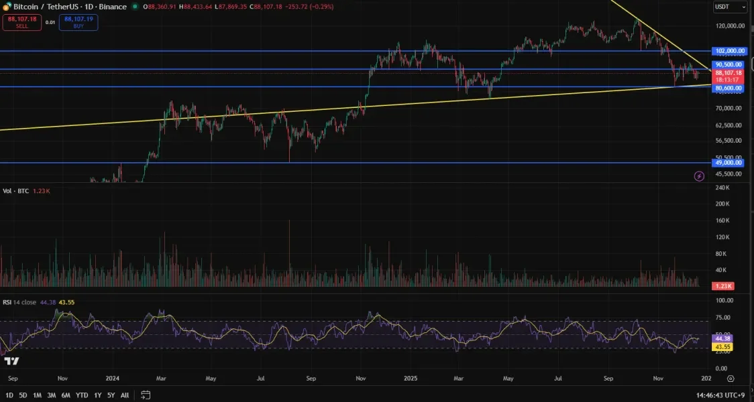
Task: Click the RSI 14 close indicator legend
Action: point(19,302)
